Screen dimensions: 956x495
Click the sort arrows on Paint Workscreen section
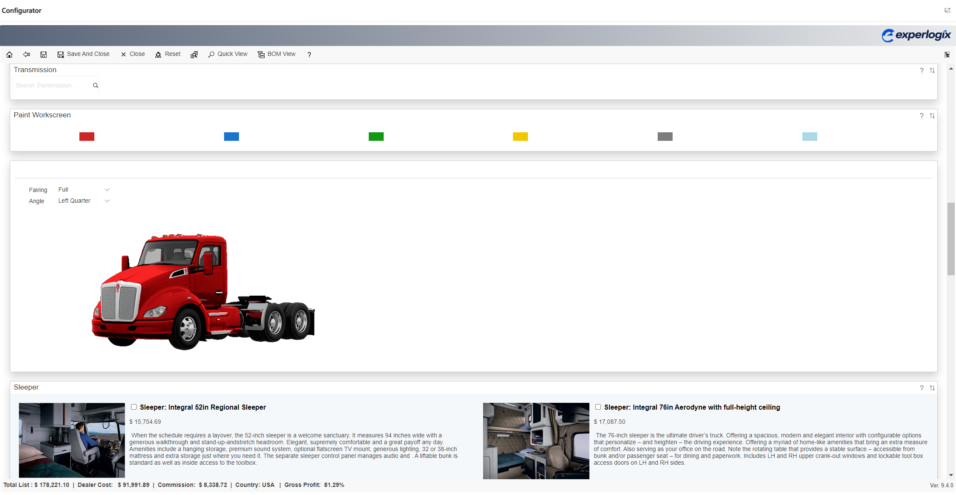tap(933, 116)
